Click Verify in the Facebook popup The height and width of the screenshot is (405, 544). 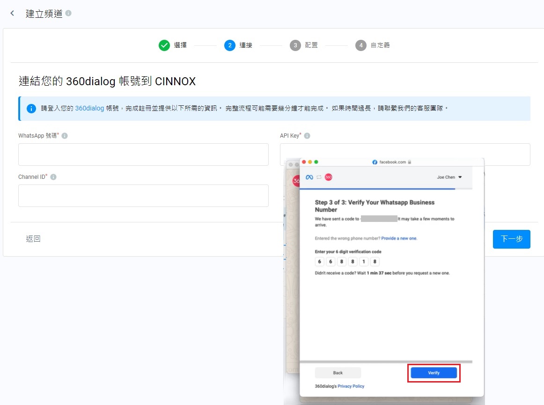click(x=434, y=373)
